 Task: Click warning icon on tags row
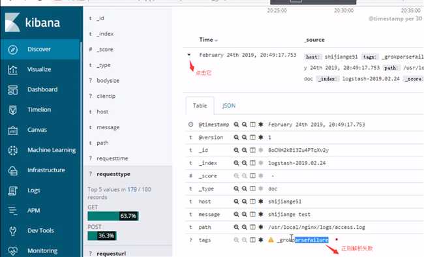(x=271, y=240)
